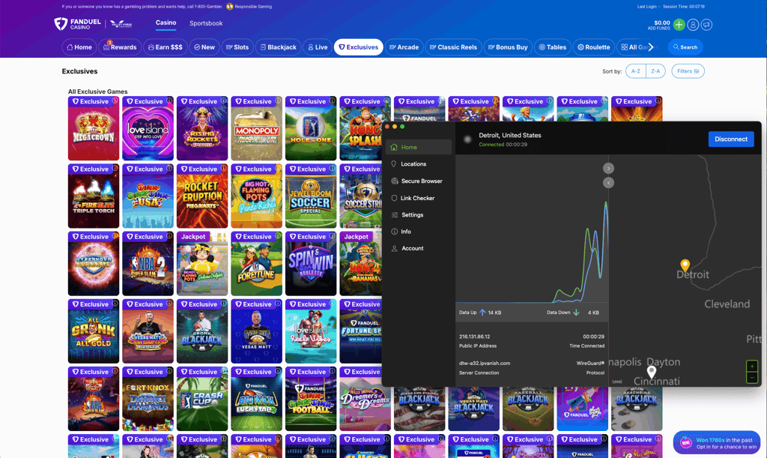Click the info icon on Hole In One tile
This screenshot has width=767, height=458.
click(333, 100)
